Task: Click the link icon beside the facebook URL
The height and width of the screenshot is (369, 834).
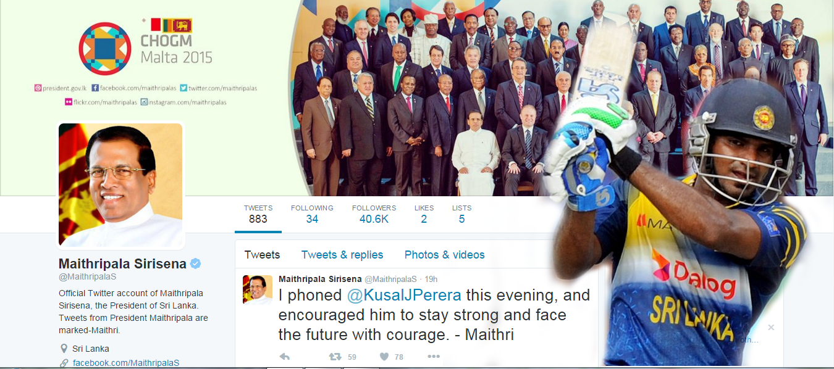Action: point(64,363)
